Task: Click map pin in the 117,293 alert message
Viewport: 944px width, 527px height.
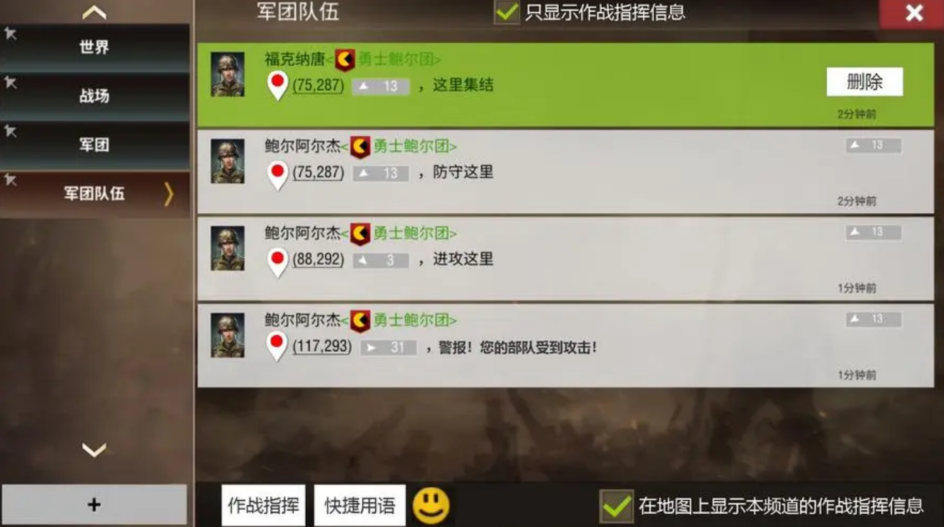Action: point(277,347)
